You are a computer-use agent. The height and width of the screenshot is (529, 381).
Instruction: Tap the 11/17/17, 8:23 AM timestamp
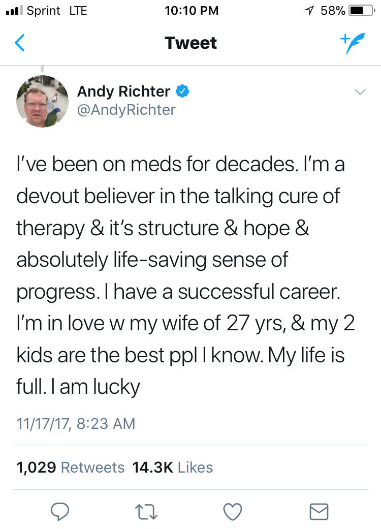click(x=76, y=423)
